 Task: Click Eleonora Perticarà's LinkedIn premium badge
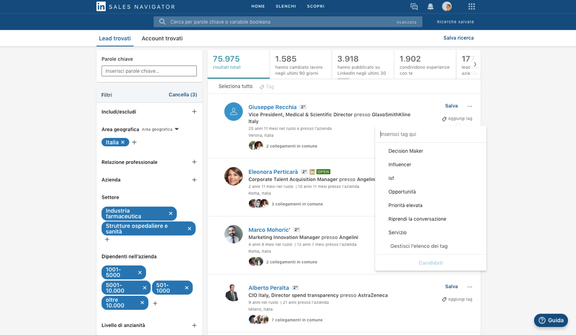click(x=312, y=172)
